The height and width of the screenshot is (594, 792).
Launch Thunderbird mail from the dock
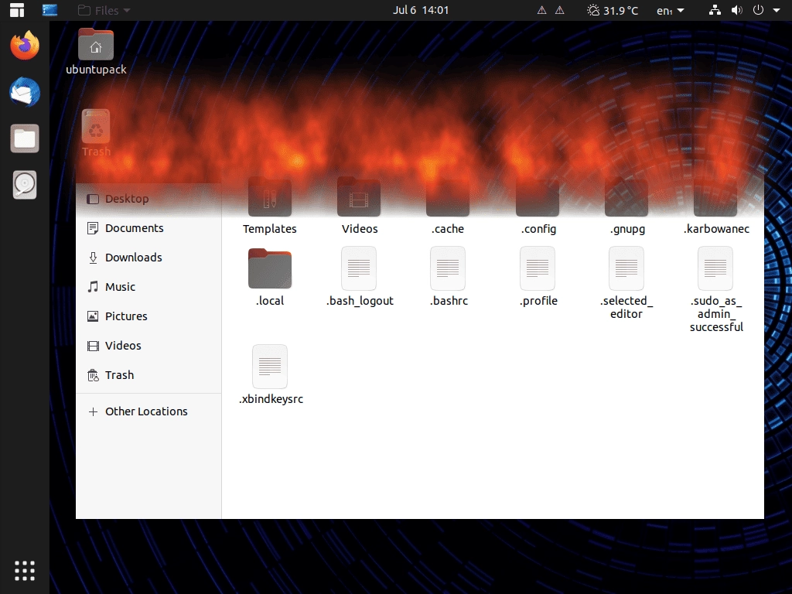tap(24, 92)
